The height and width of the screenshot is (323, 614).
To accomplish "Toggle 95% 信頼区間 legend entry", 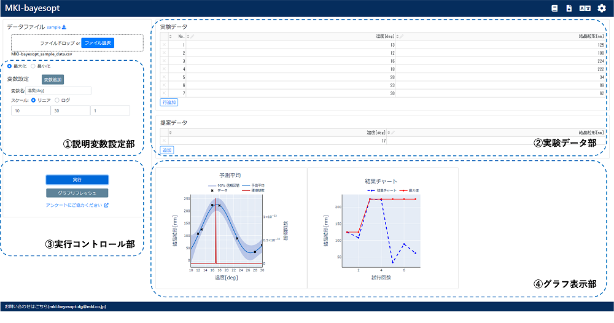I will [x=223, y=185].
